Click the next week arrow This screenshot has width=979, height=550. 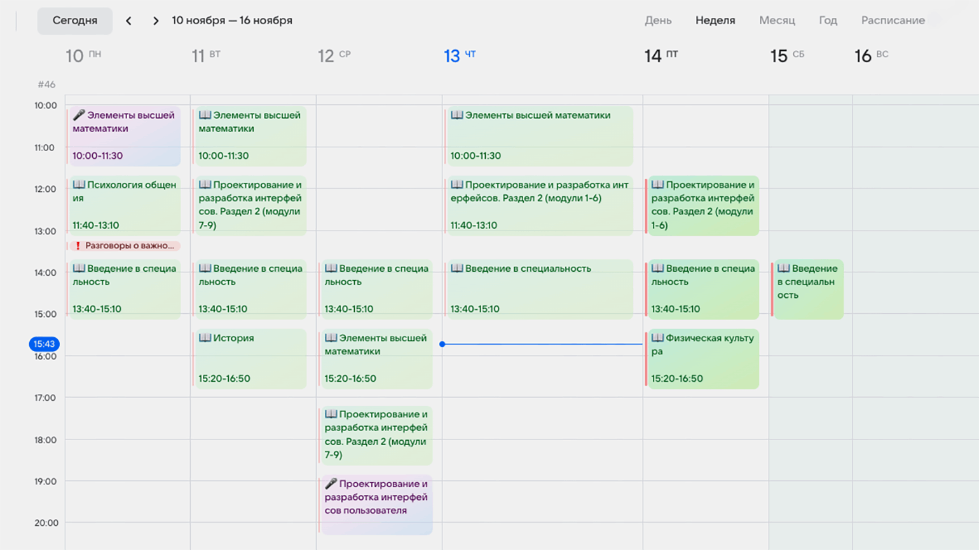pyautogui.click(x=156, y=21)
